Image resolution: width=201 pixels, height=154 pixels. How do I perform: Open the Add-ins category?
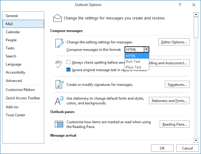[x=23, y=107]
